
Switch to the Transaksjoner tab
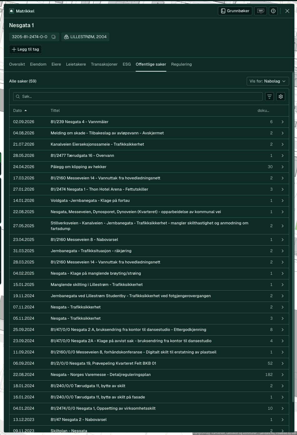click(x=104, y=64)
